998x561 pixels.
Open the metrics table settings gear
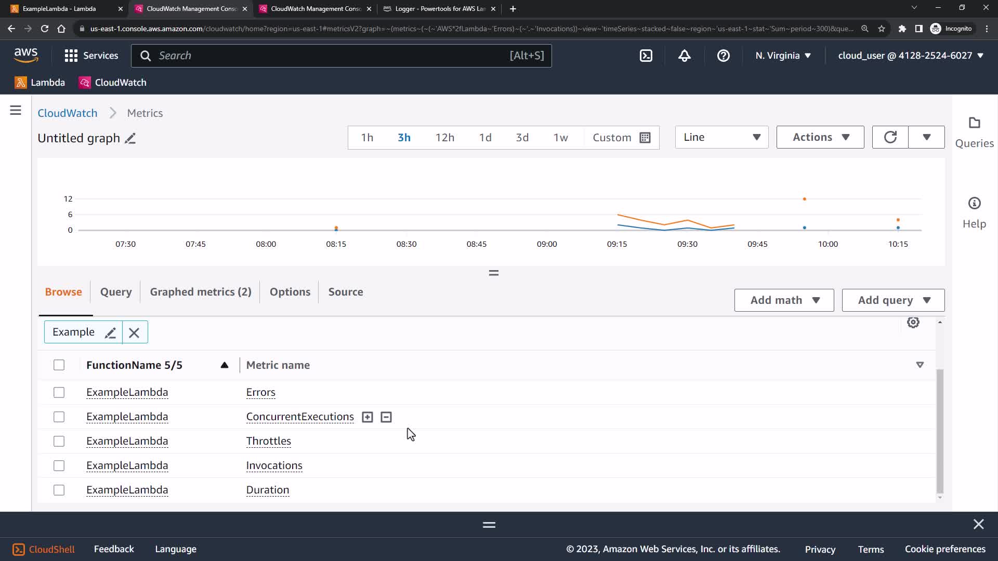[x=913, y=323]
